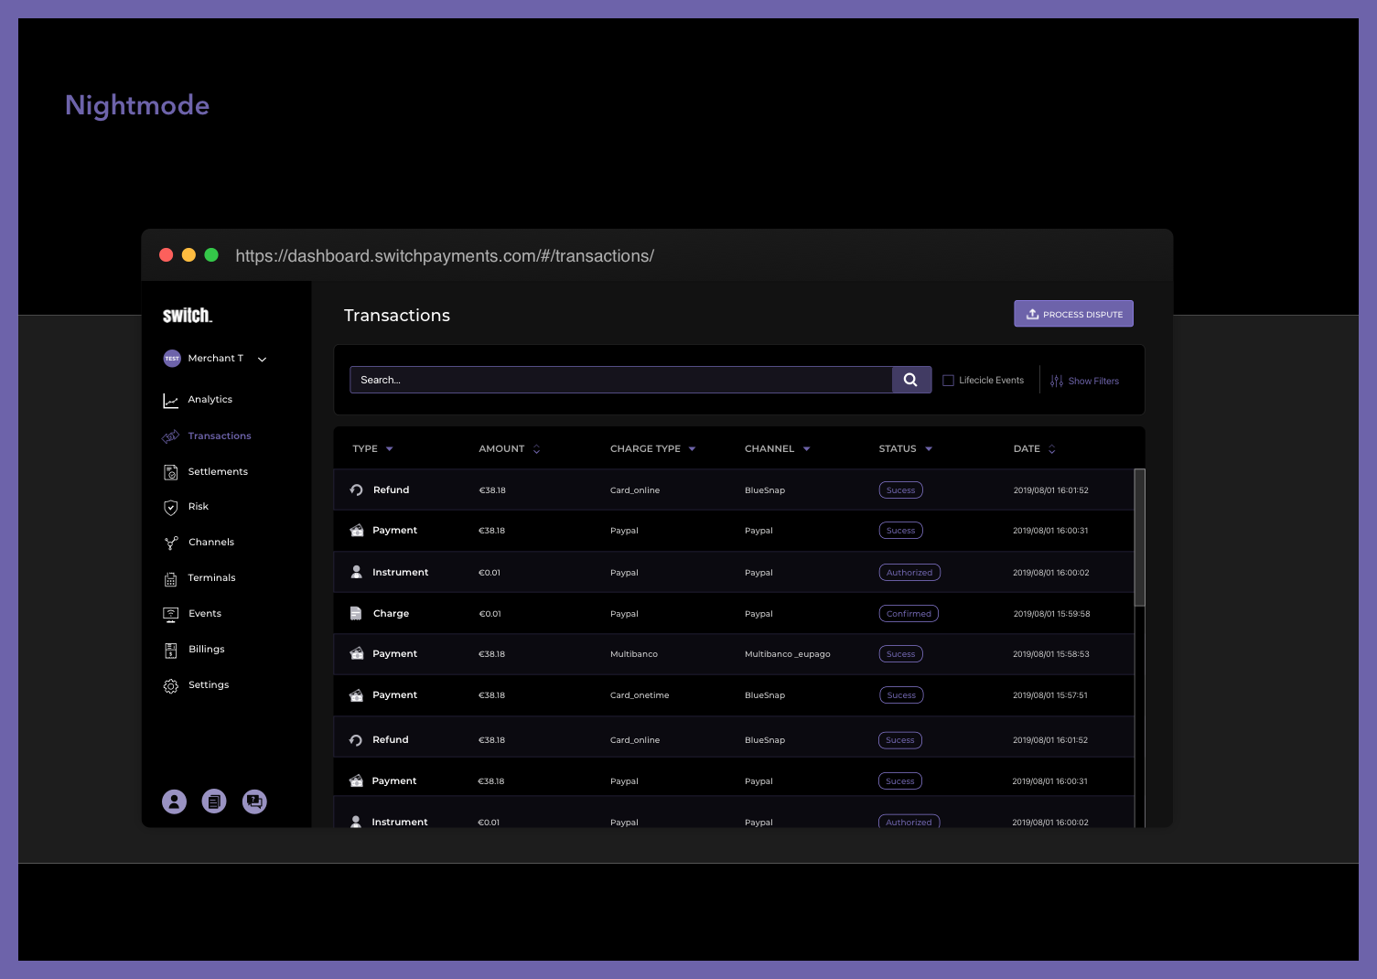Open Settlements from the sidebar
Screen dimensions: 1377x979
click(218, 472)
